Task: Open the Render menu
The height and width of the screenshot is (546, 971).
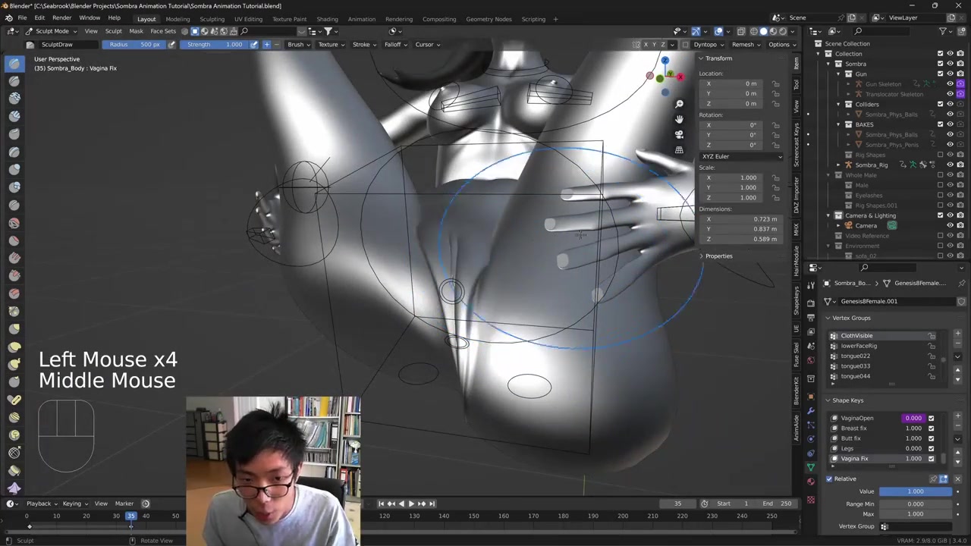Action: coord(61,17)
